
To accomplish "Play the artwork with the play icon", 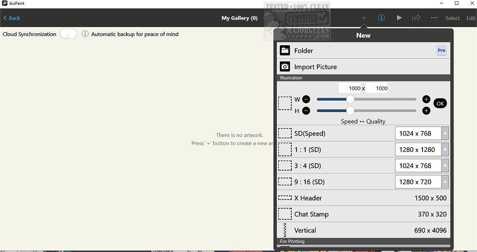I will click(x=399, y=18).
